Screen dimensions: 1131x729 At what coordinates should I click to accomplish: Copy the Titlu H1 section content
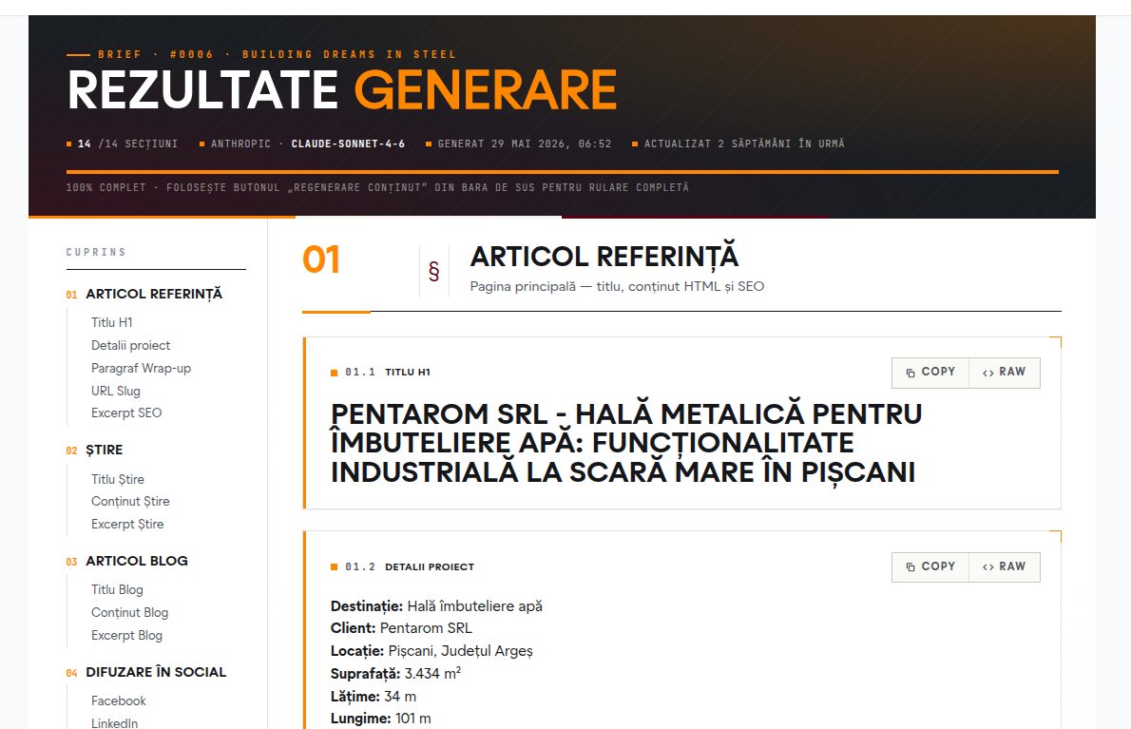click(930, 372)
